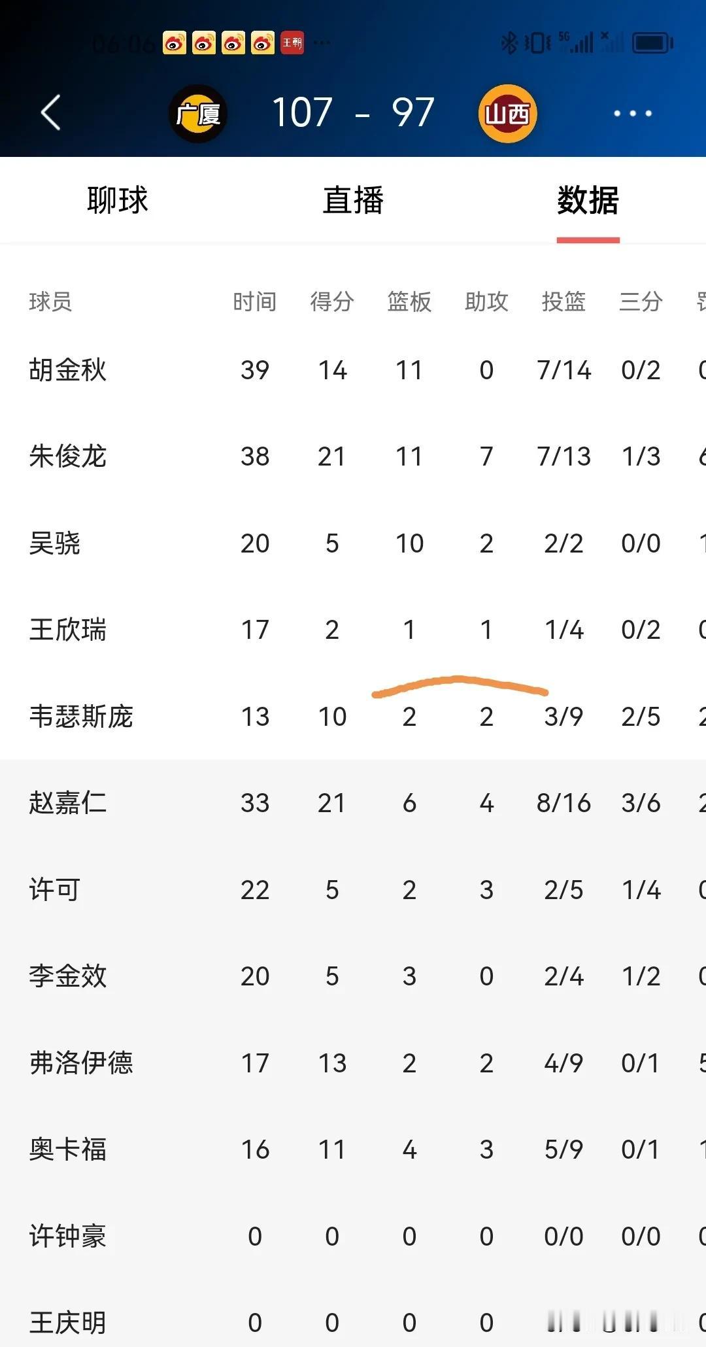
Task: Tap the back arrow icon
Action: coord(51,112)
